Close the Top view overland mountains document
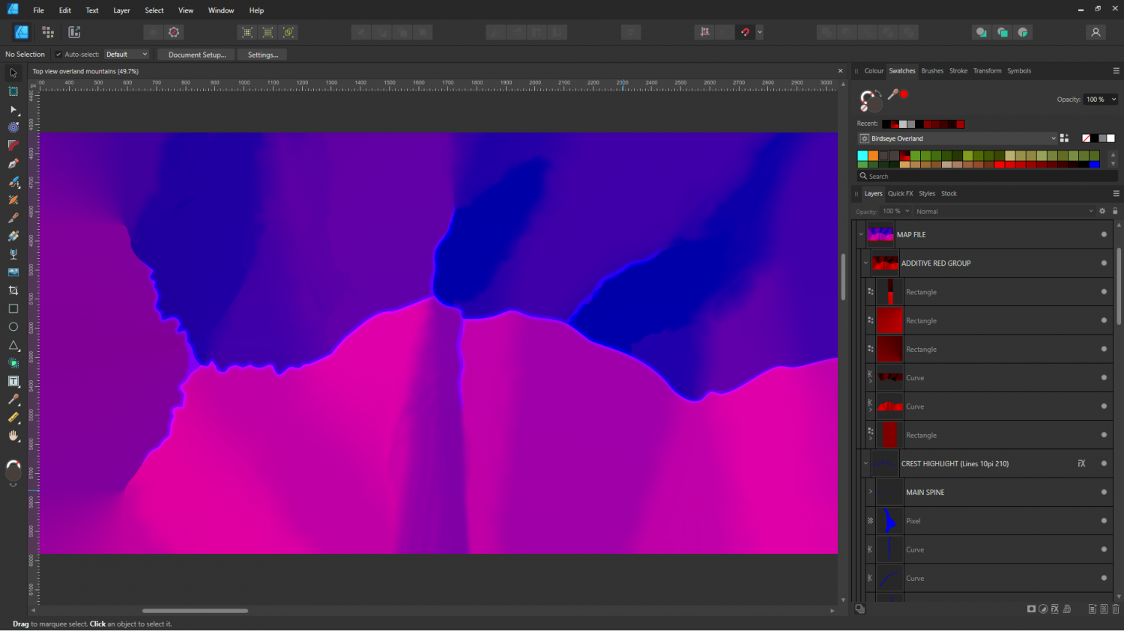This screenshot has height=631, width=1124. [x=840, y=71]
